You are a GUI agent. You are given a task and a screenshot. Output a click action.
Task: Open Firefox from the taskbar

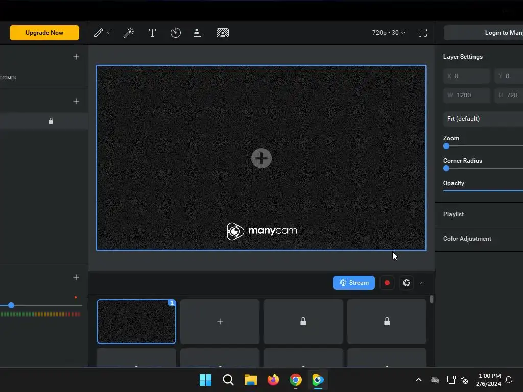pyautogui.click(x=273, y=380)
